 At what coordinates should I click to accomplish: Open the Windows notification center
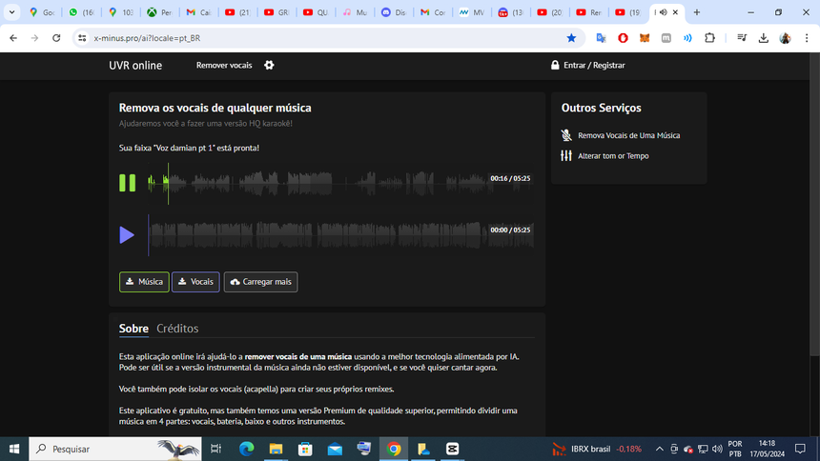tap(800, 449)
